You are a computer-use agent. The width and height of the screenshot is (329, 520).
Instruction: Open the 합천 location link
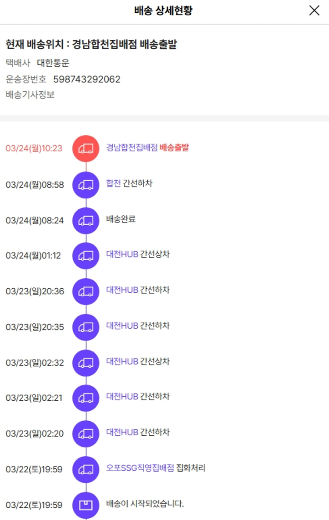point(113,183)
